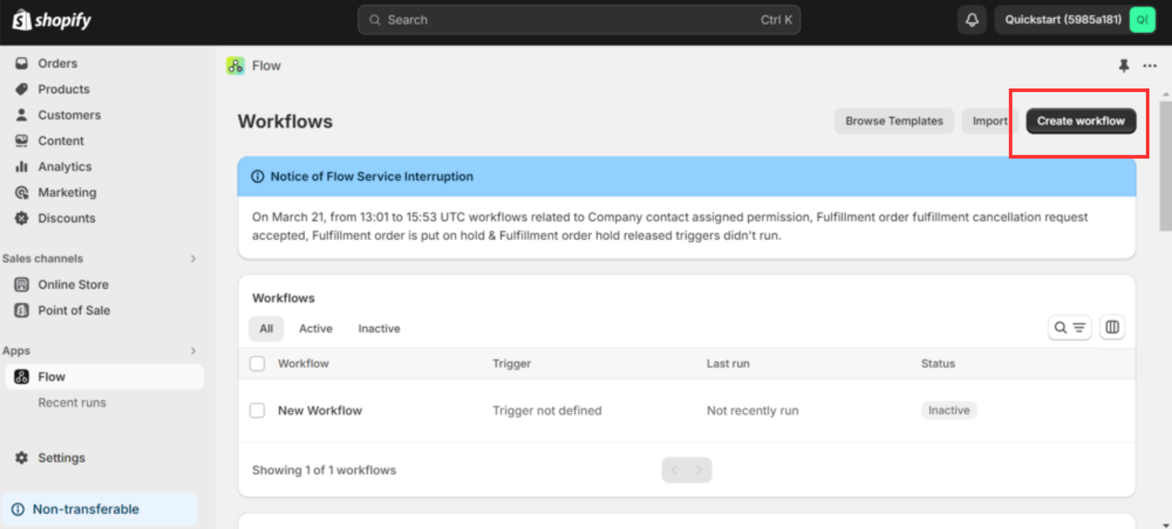Viewport: 1172px width, 529px height.
Task: Open the New Workflow entry
Action: (320, 410)
